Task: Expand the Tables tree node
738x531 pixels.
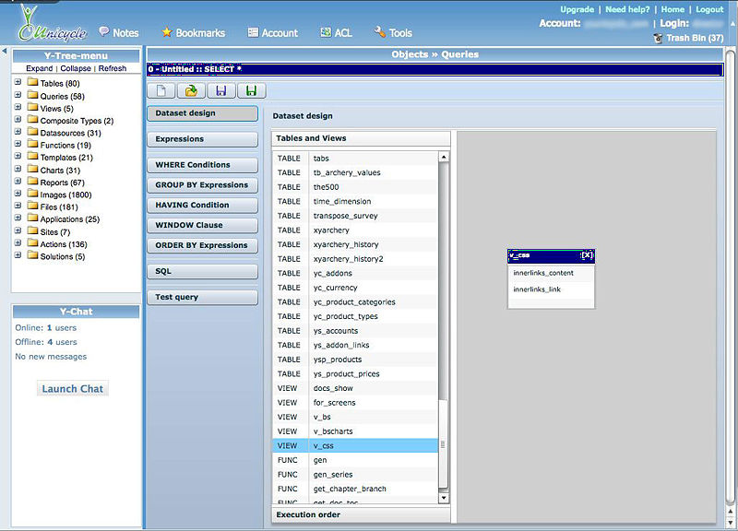Action: click(18, 83)
